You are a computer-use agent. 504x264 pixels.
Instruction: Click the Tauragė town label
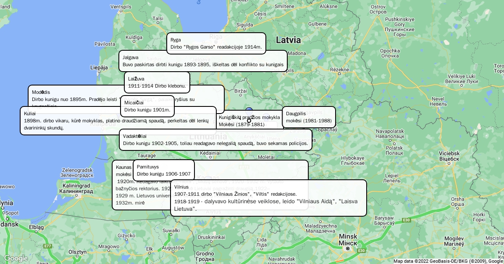tap(147, 155)
